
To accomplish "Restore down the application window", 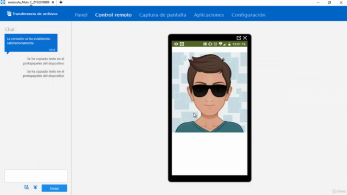I will coord(329,2).
